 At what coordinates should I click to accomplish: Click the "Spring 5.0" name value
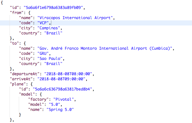pyautogui.click(x=60, y=110)
